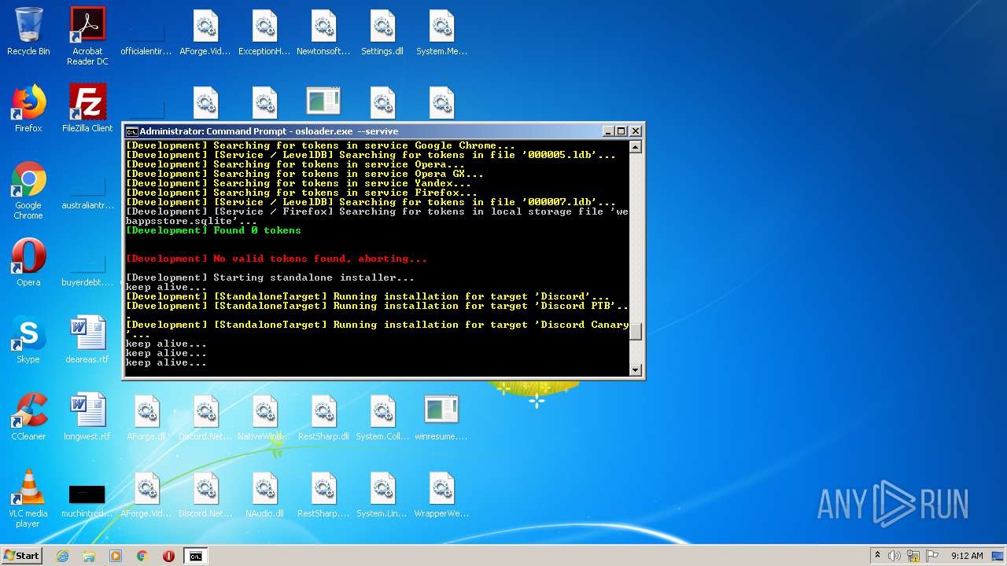Open Google Chrome desktop shortcut
The width and height of the screenshot is (1007, 566).
tap(28, 190)
